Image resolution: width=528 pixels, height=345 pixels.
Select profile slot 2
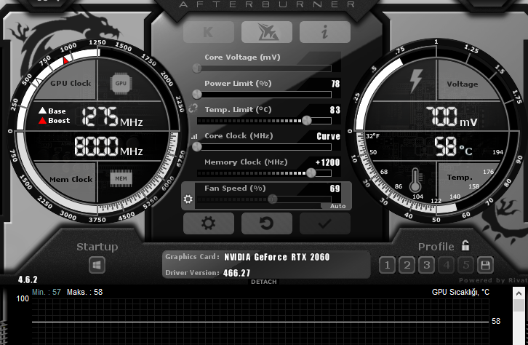click(407, 265)
